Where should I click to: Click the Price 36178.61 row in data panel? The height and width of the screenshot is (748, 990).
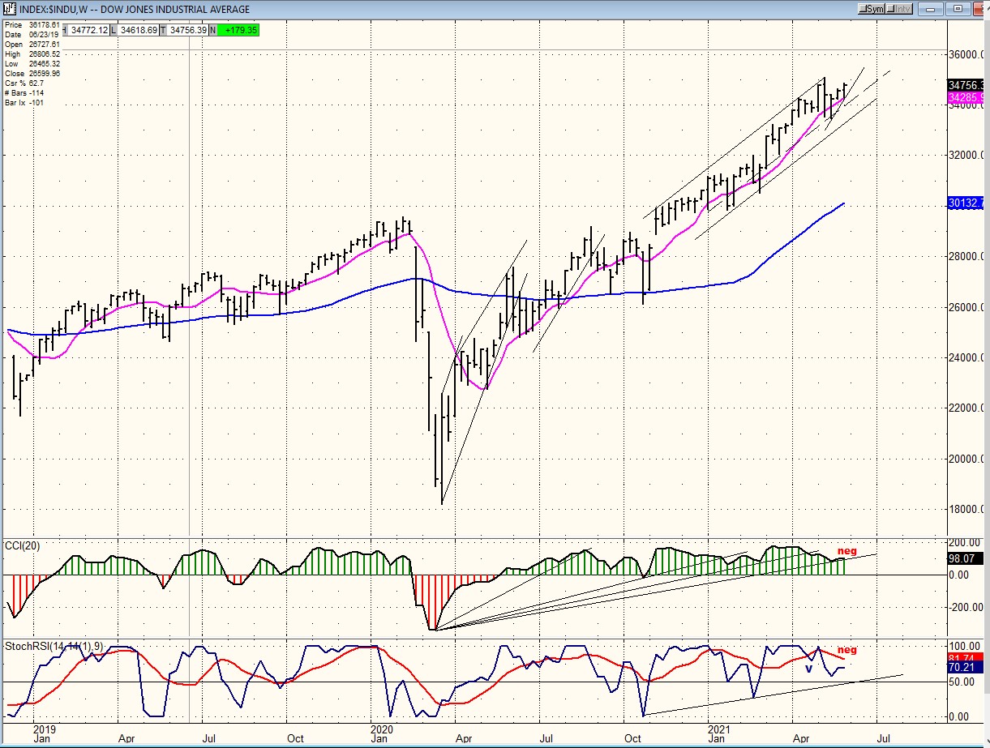32,25
